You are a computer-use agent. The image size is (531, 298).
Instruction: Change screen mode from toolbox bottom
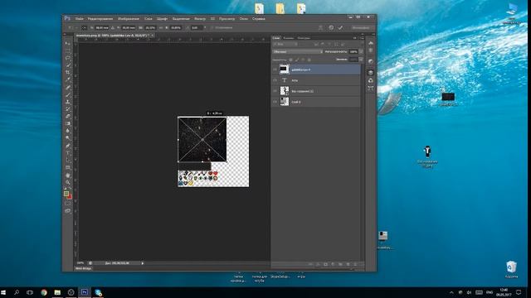[x=68, y=211]
